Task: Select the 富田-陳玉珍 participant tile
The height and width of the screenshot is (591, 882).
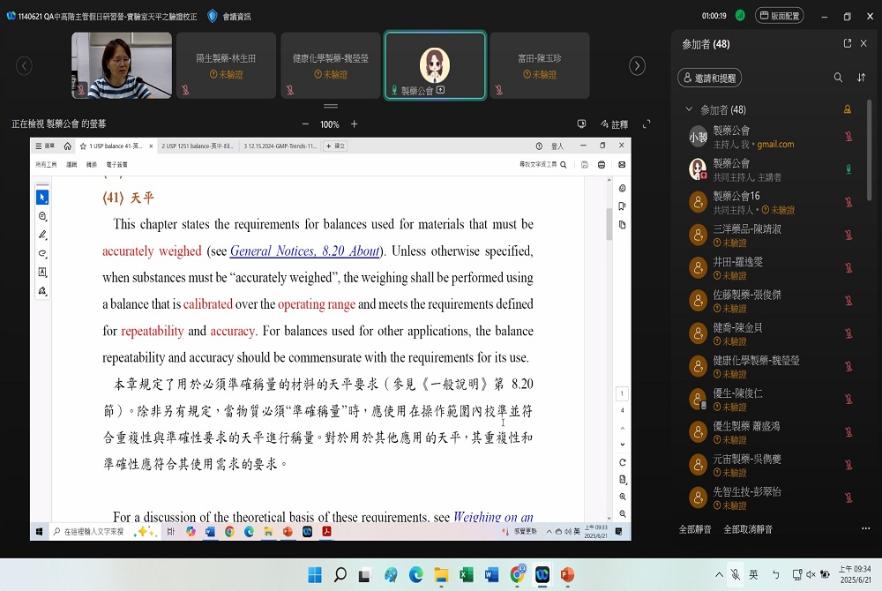Action: [x=540, y=65]
